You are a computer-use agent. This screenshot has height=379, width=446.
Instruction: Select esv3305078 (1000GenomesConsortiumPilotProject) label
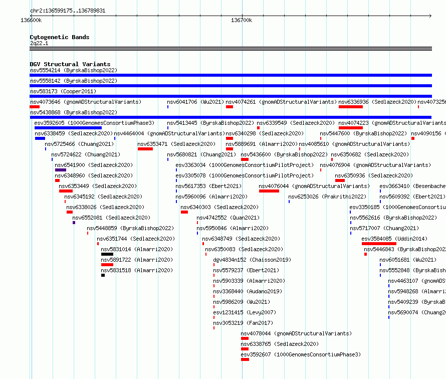[x=245, y=175]
